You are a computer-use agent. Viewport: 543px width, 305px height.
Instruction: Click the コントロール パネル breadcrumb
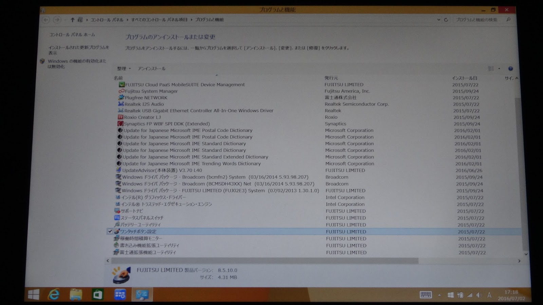pyautogui.click(x=107, y=20)
